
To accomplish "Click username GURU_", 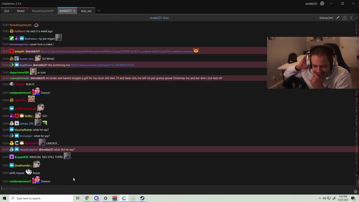I will 29,116.
